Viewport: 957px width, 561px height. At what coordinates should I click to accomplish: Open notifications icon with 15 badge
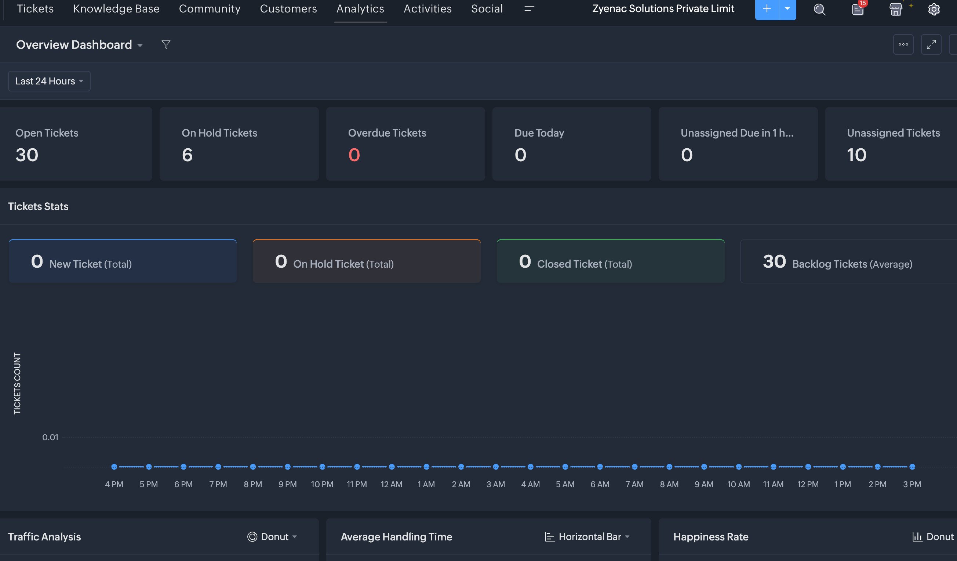coord(858,9)
